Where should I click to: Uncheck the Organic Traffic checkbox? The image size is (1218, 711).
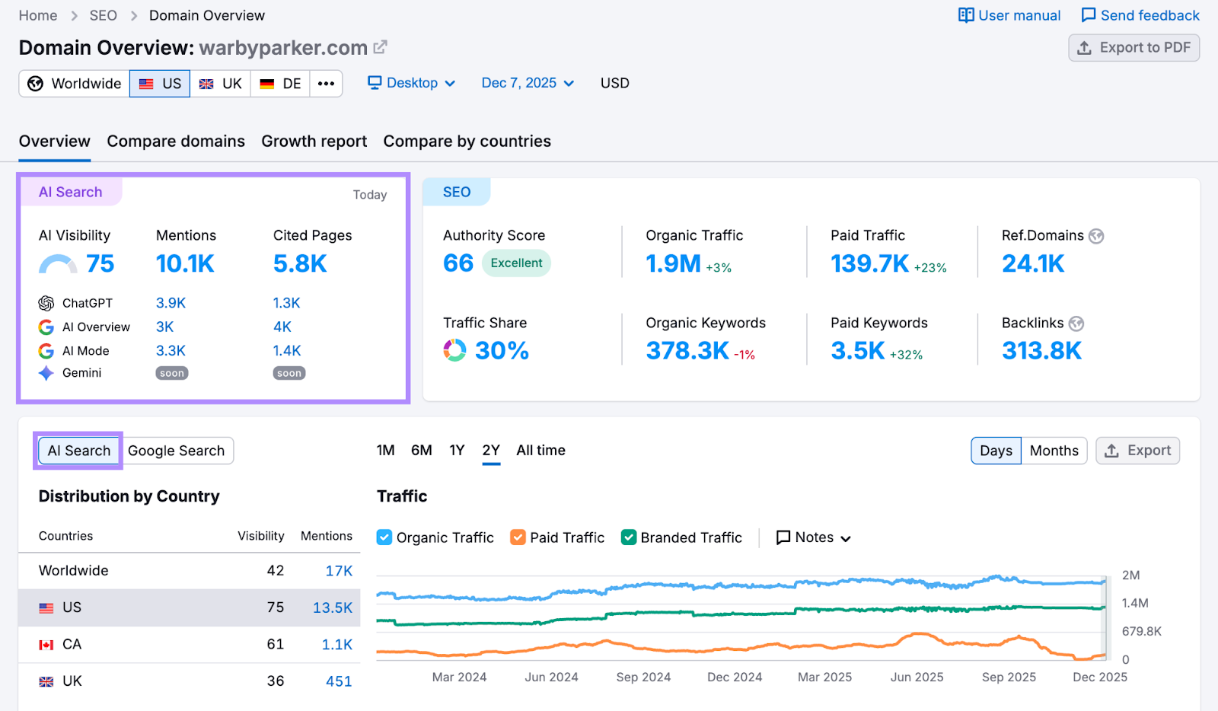pos(384,537)
